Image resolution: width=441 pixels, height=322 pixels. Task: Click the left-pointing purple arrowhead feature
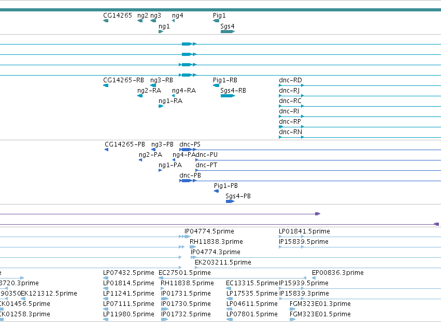tap(436, 224)
